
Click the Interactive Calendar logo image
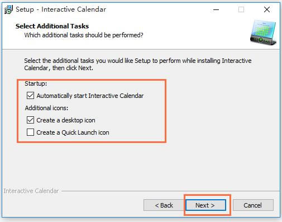[263, 32]
